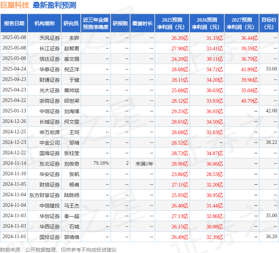279x253 pixels.
Task: Click analyst name 郭倩倩
Action: click(72, 237)
